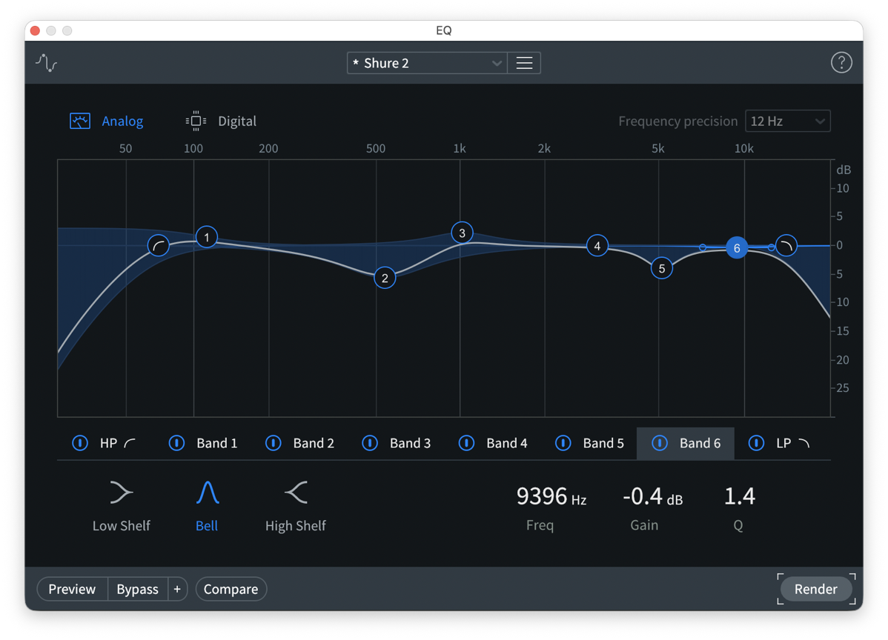This screenshot has height=640, width=888.
Task: Select the Band 5 tab
Action: coord(603,443)
